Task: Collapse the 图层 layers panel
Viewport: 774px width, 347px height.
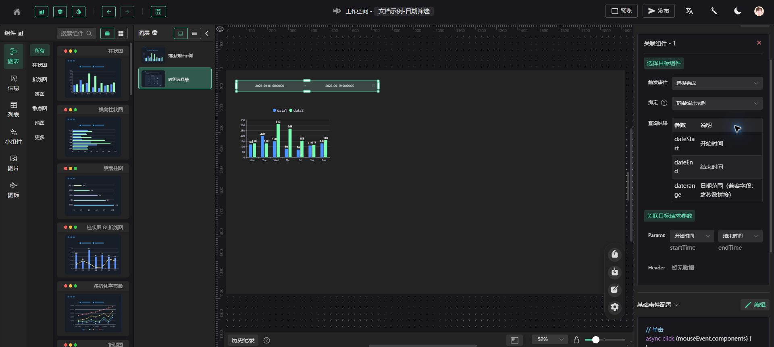Action: click(x=207, y=33)
